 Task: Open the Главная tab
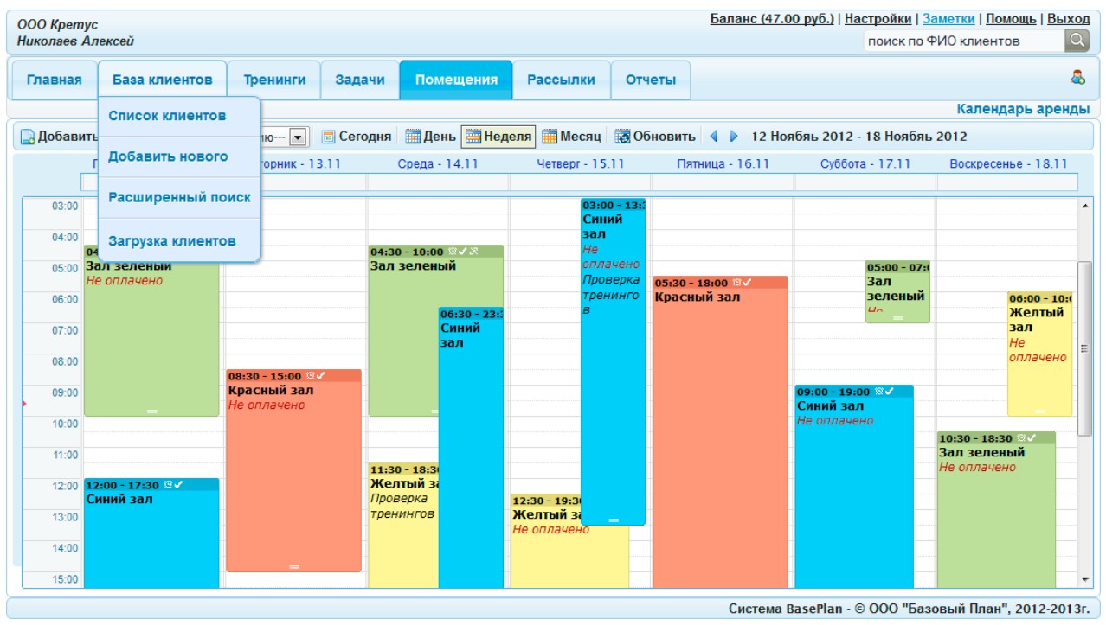54,80
